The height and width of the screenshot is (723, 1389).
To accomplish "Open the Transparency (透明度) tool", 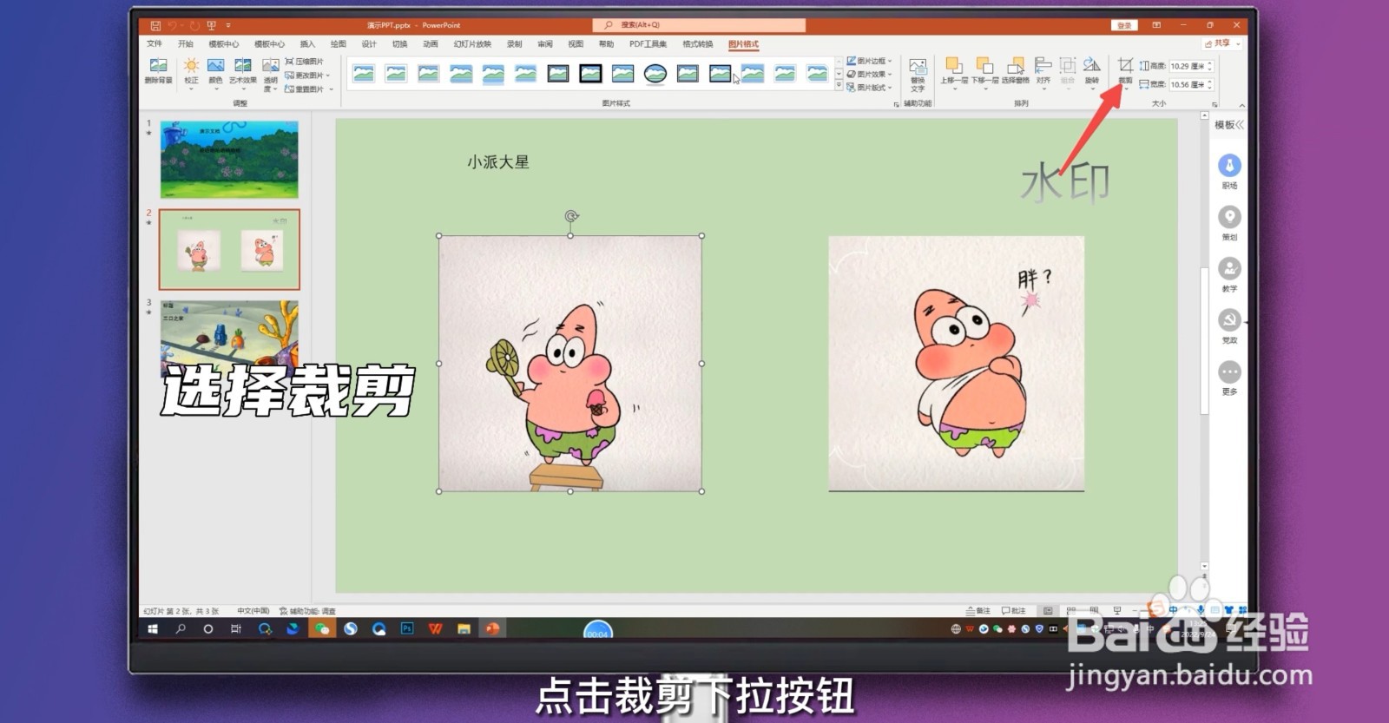I will click(x=271, y=75).
